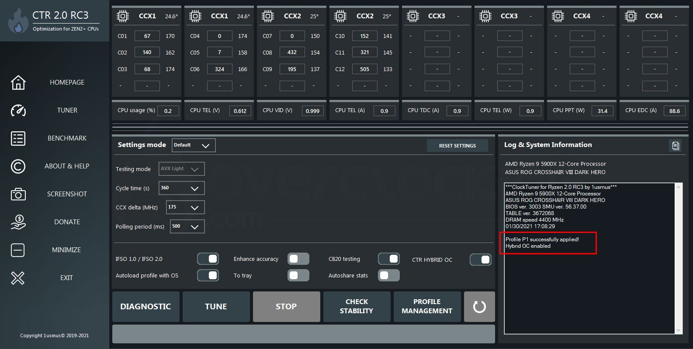693x349 pixels.
Task: Toggle IFSO 1.0 / IFSO 2.0 switch
Action: click(208, 259)
